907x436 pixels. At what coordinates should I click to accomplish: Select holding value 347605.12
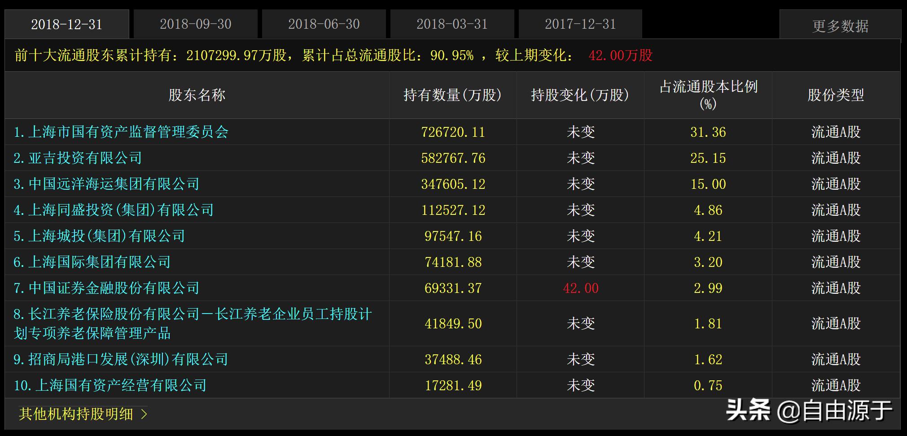click(x=453, y=184)
